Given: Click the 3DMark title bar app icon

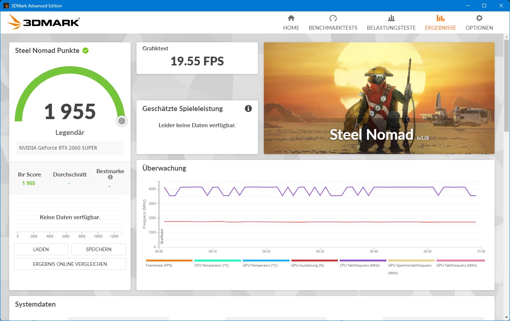Looking at the screenshot, I should pyautogui.click(x=6, y=6).
